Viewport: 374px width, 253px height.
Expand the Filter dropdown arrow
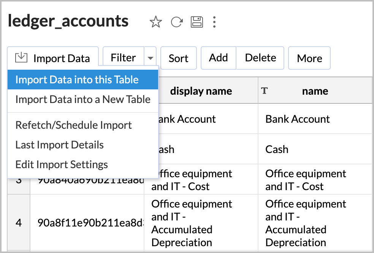point(150,58)
